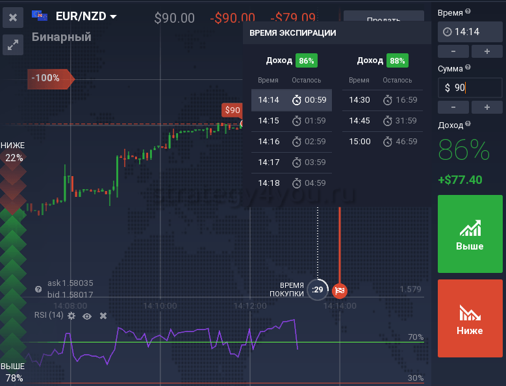Open the expiration time field 14:14
The image size is (506, 386).
470,31
